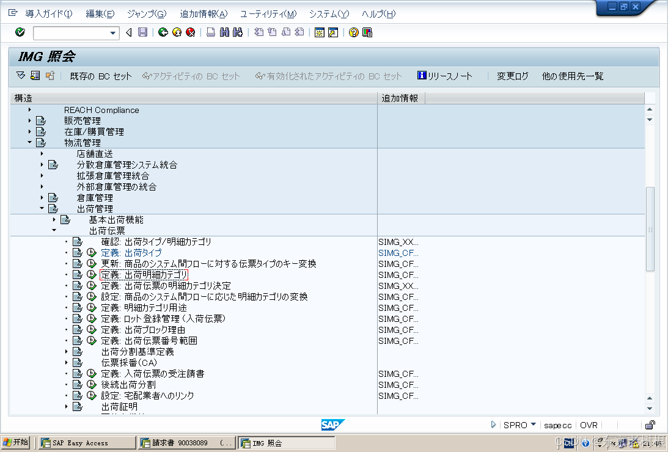The width and height of the screenshot is (668, 452).
Task: Click the 追加情報 column header
Action: click(402, 98)
